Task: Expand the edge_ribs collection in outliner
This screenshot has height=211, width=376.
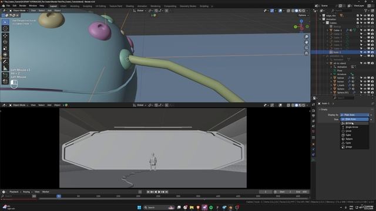Action: click(x=321, y=16)
